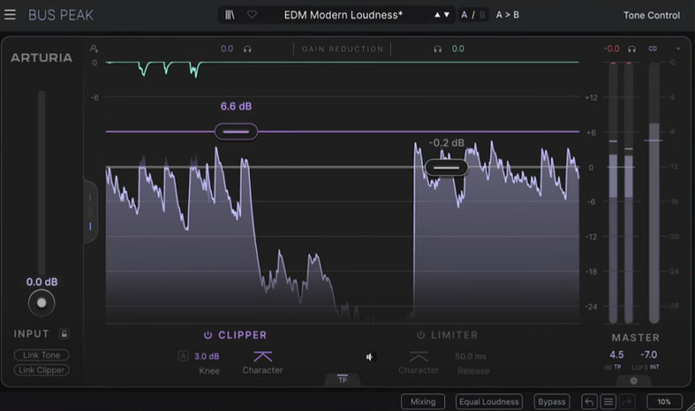695x411 pixels.
Task: Copy A to B settings
Action: (x=507, y=14)
